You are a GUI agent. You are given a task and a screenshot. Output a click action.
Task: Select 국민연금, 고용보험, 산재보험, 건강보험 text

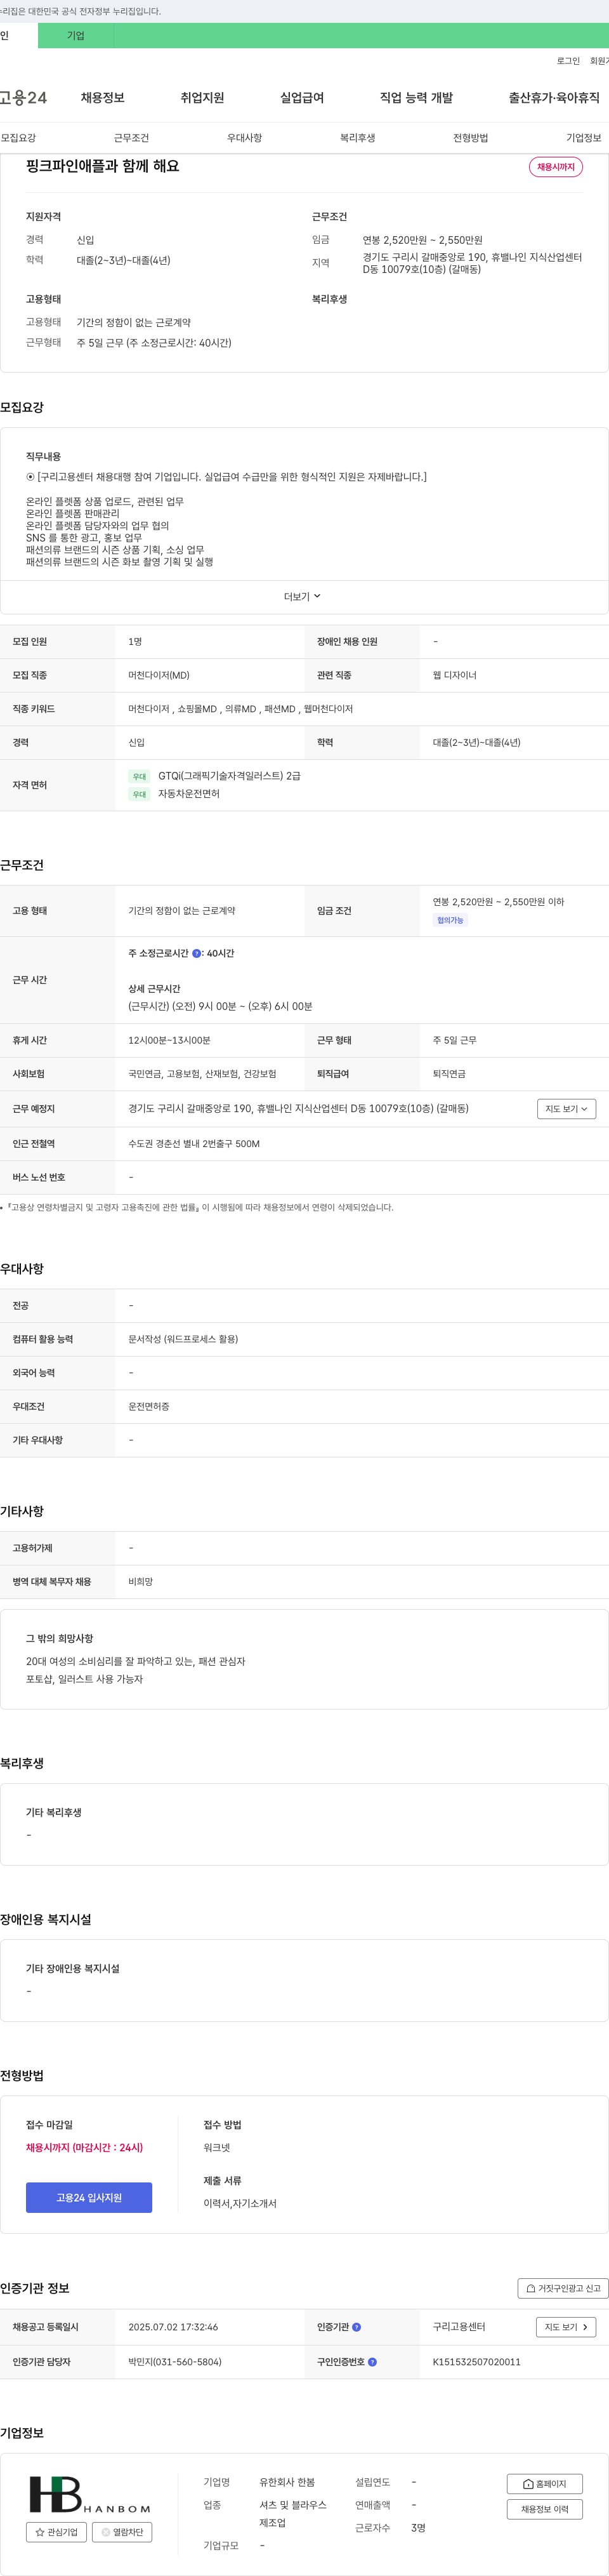[x=202, y=1074]
